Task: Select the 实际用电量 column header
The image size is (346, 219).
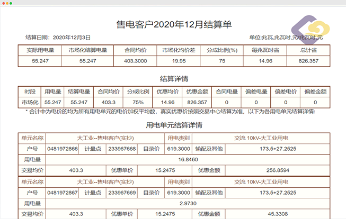Action: pyautogui.click(x=40, y=51)
